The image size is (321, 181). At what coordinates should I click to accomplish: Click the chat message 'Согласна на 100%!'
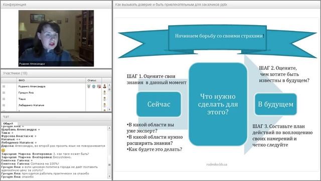pyautogui.click(x=45, y=164)
